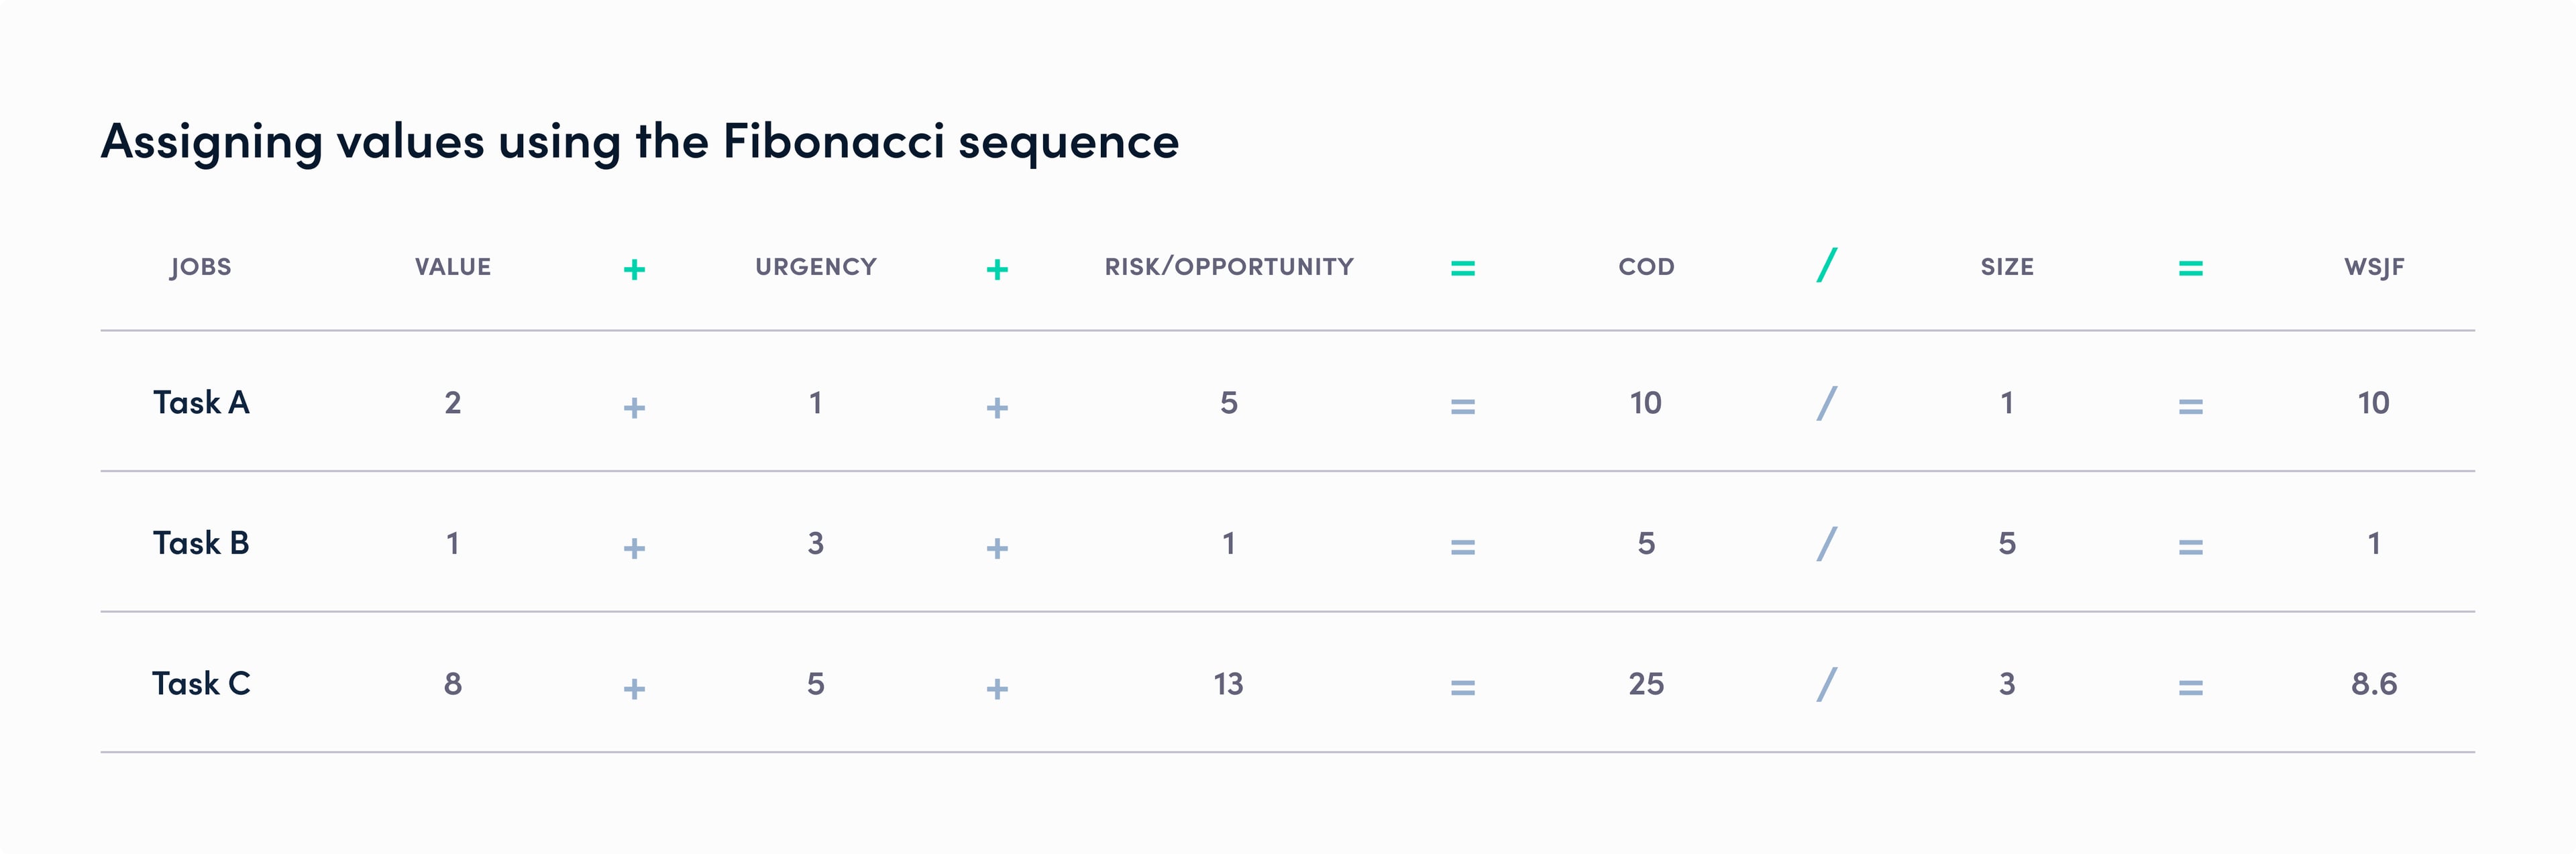Click the green equals sign before COD
2576x854 pixels.
pos(1463,268)
